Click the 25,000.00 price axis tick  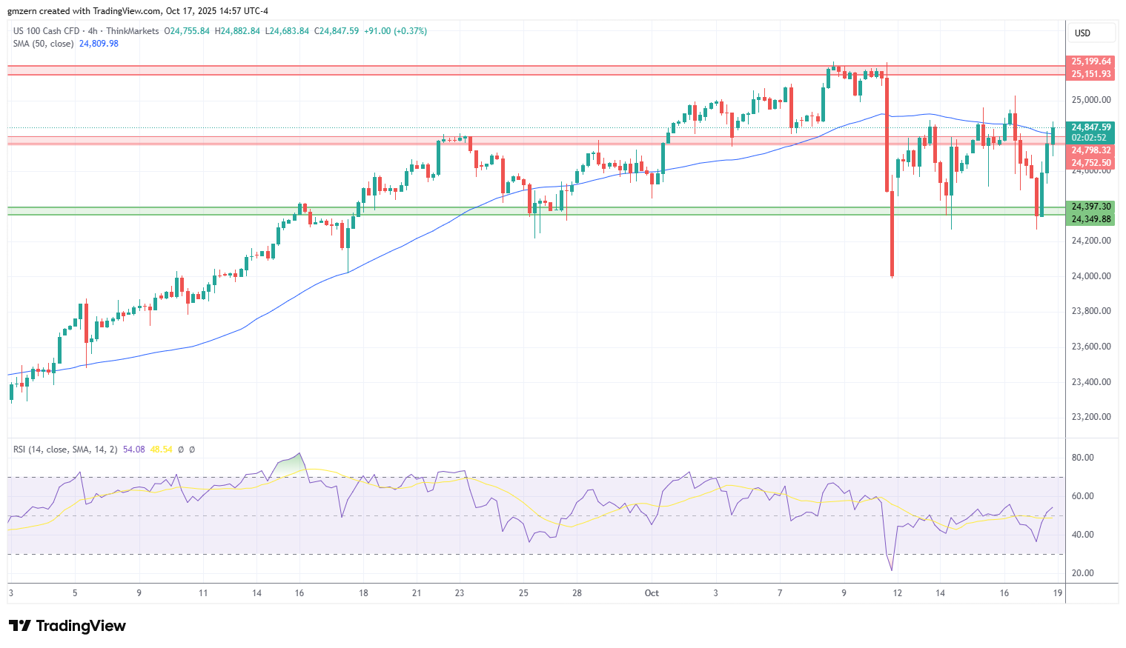point(1091,100)
